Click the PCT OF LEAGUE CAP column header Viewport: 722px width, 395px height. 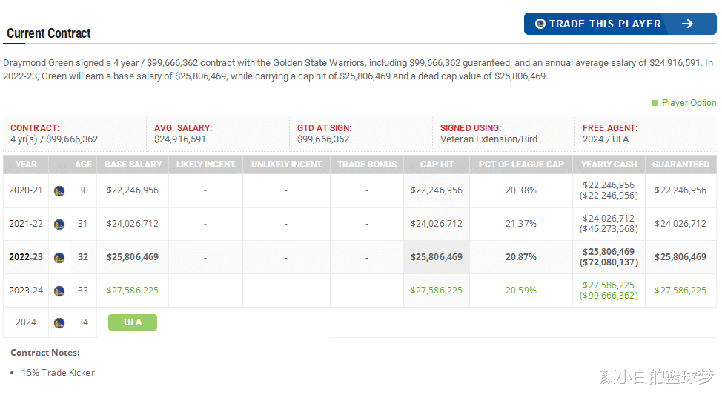tap(521, 165)
